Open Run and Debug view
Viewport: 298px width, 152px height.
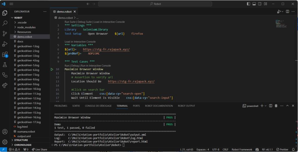pyautogui.click(x=5, y=44)
